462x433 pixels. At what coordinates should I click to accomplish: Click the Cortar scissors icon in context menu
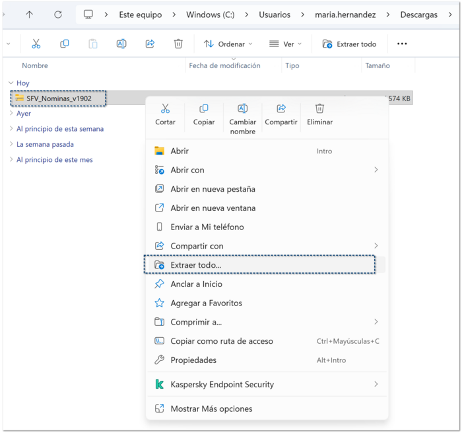(x=165, y=109)
